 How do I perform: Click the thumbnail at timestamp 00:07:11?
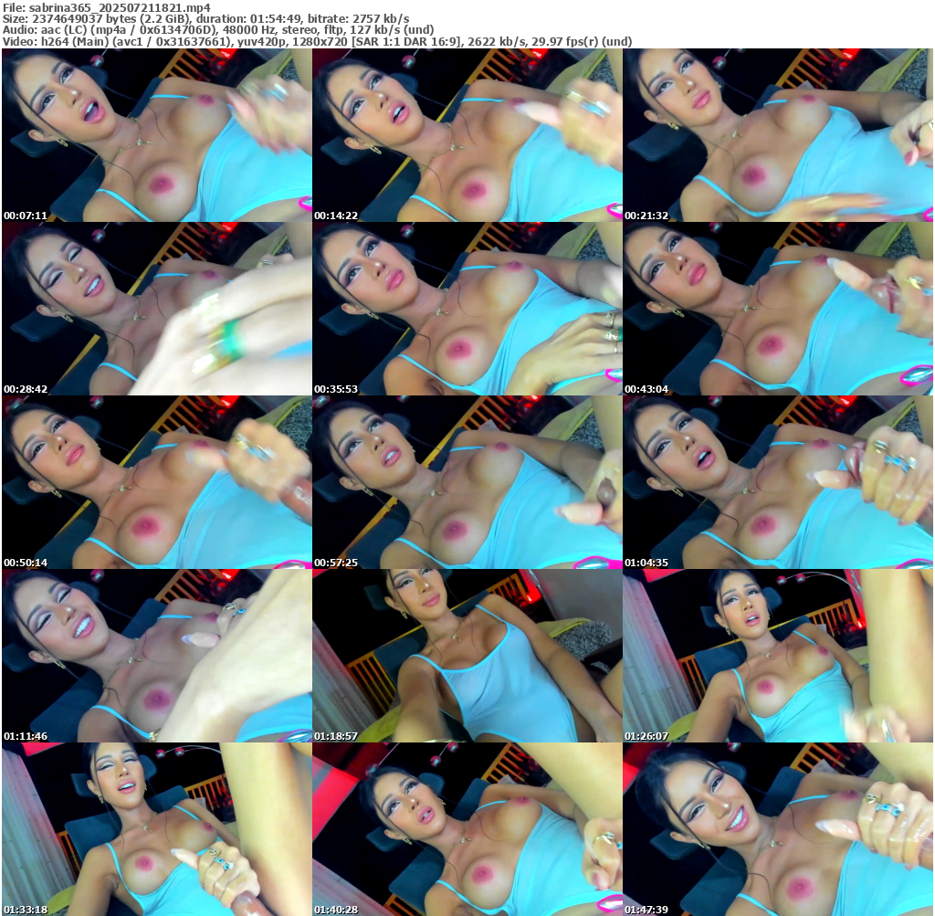point(156,135)
